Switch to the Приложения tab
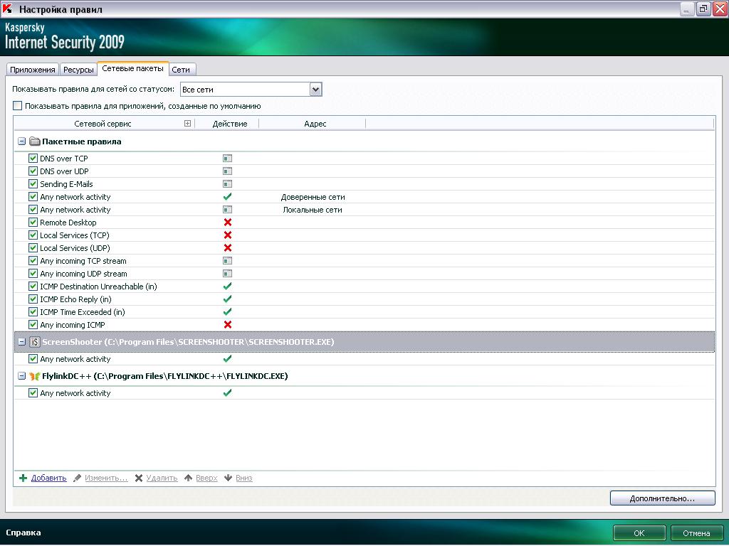The width and height of the screenshot is (729, 546). point(32,70)
